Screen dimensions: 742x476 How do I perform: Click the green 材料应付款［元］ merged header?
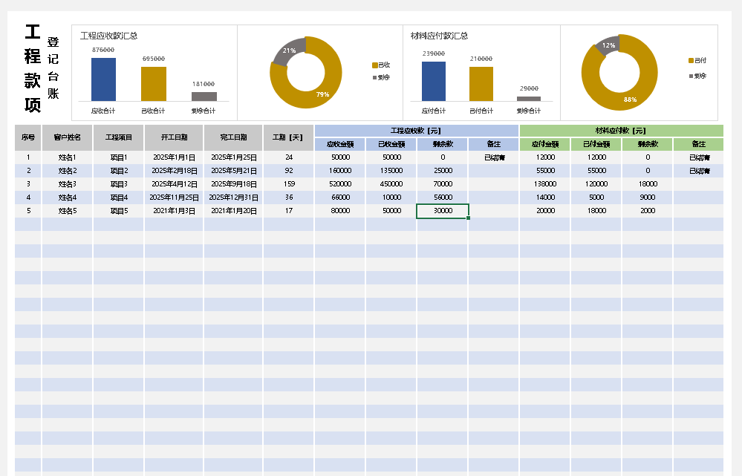tap(621, 131)
